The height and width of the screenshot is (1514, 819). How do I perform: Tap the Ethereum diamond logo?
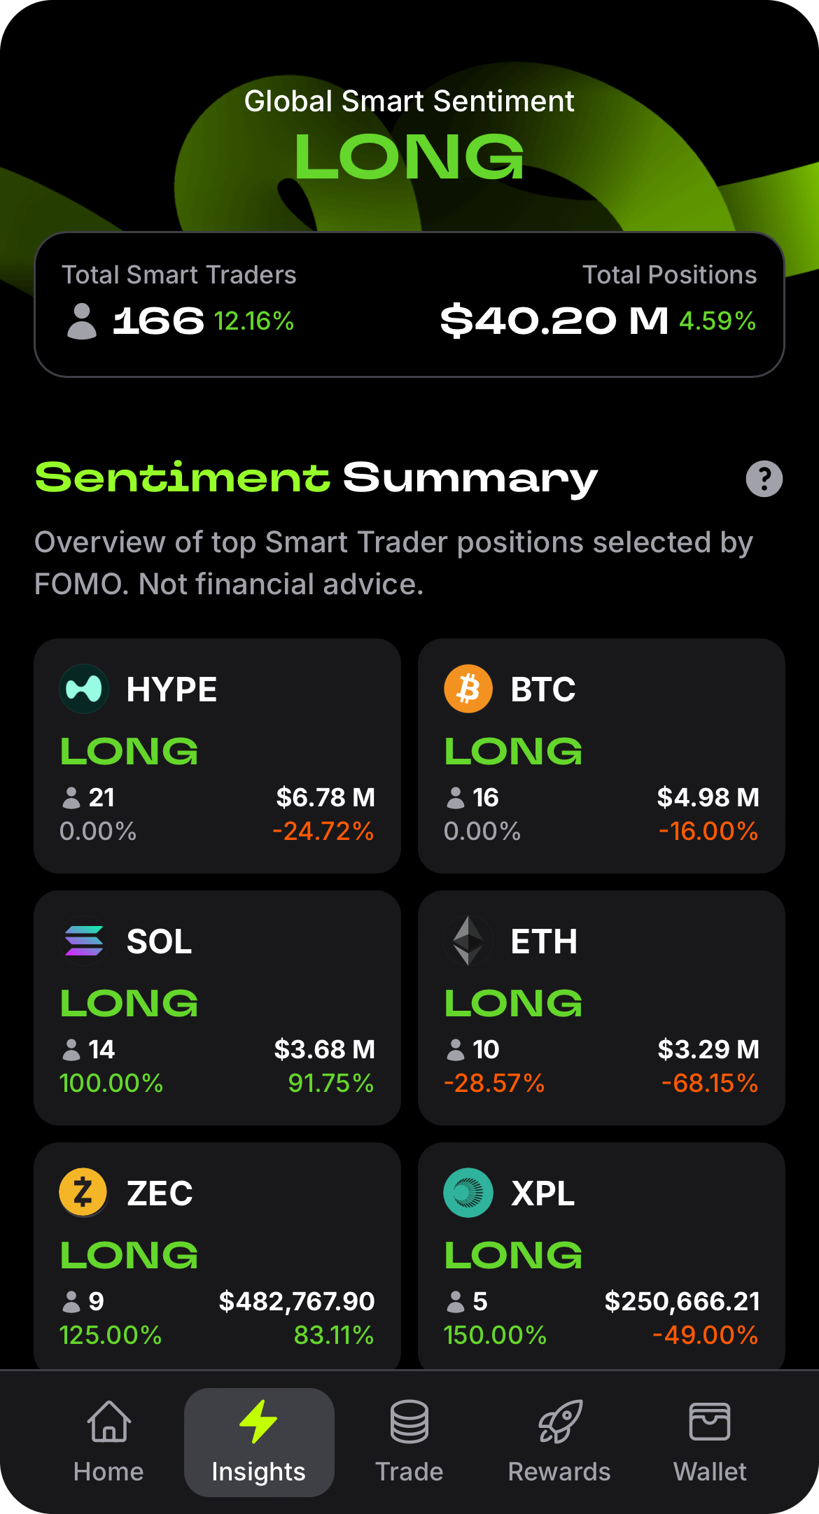click(468, 941)
